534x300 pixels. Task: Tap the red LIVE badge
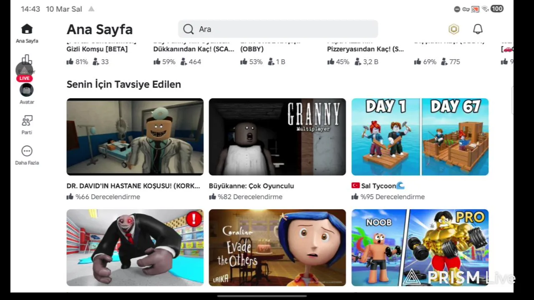click(x=24, y=78)
